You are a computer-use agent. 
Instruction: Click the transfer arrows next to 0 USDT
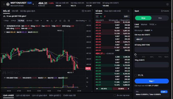[x=152, y=30]
